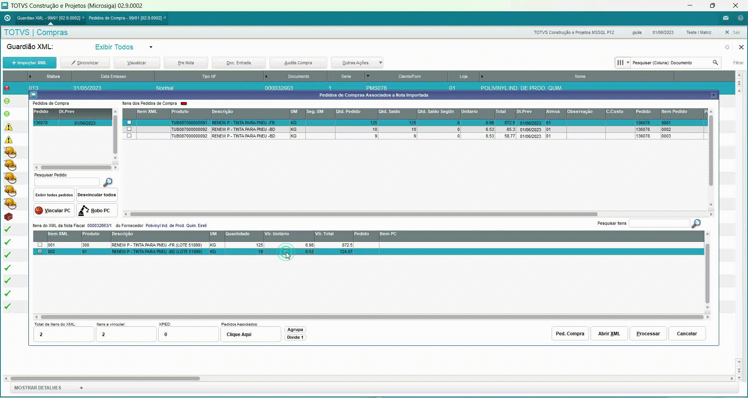Click the mail envelope icon in header
This screenshot has width=748, height=398.
(725, 18)
